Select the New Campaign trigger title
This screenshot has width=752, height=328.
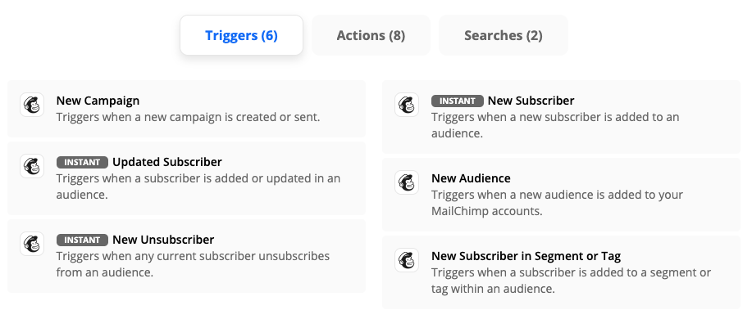pos(98,101)
